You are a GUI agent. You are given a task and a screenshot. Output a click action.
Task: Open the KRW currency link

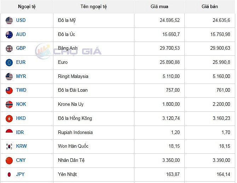pyautogui.click(x=21, y=146)
